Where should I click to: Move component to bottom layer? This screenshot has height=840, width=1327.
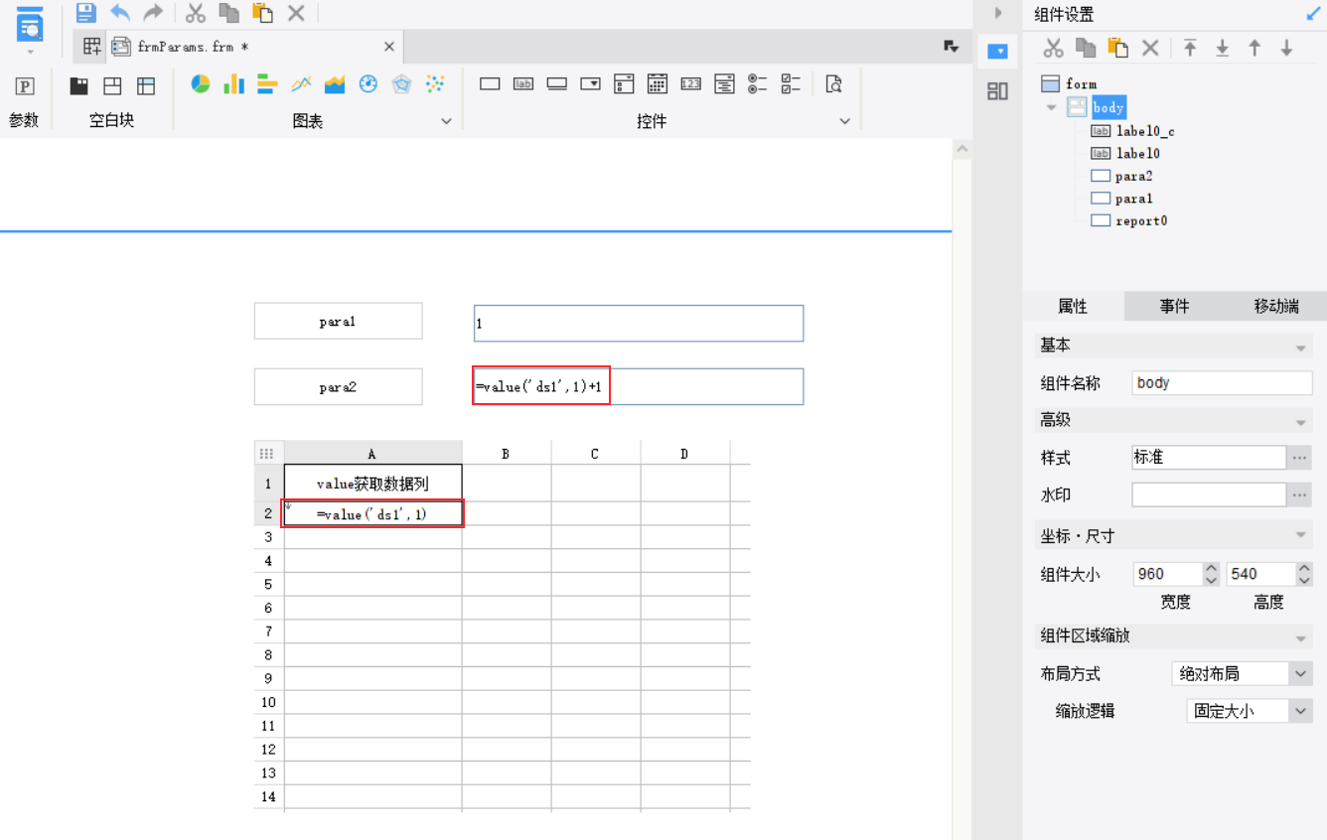1223,48
